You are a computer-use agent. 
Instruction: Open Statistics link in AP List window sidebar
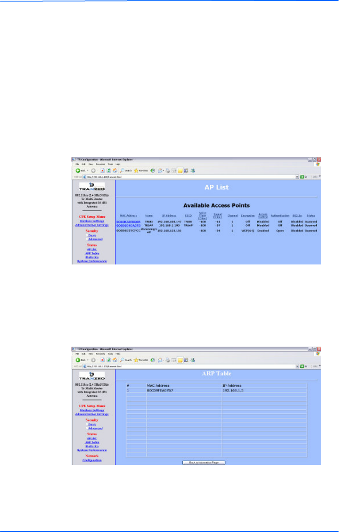92,257
